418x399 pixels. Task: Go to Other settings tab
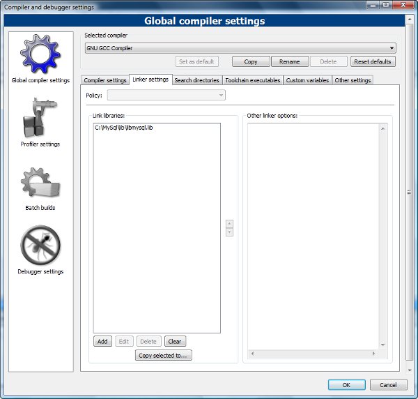pyautogui.click(x=353, y=80)
